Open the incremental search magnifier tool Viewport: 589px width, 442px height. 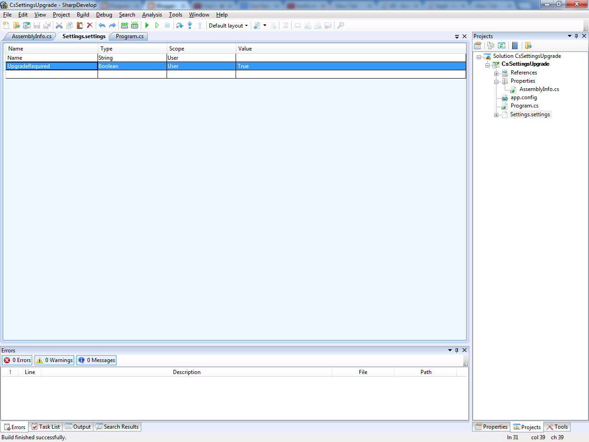click(x=341, y=25)
